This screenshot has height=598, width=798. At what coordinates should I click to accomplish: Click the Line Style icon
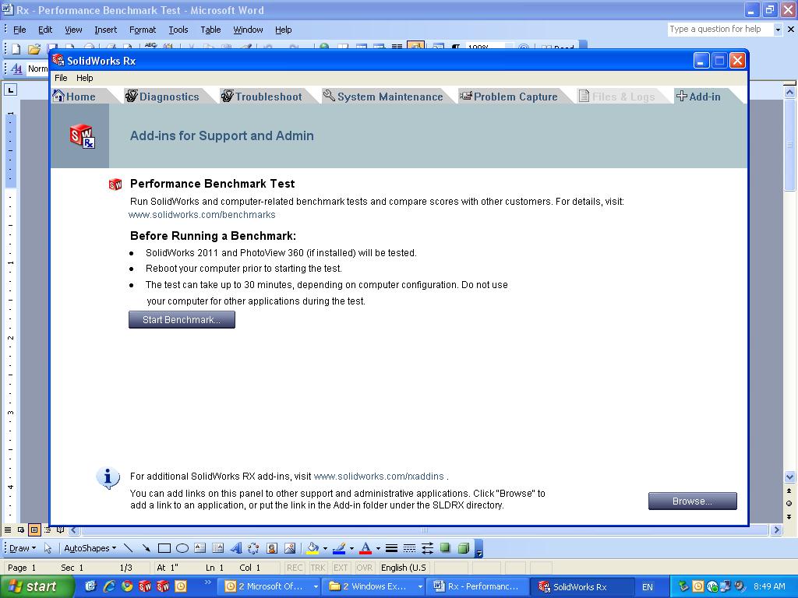coord(391,548)
